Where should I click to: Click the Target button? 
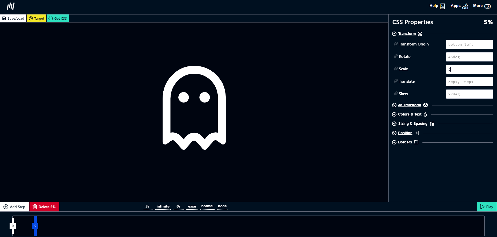(x=36, y=18)
